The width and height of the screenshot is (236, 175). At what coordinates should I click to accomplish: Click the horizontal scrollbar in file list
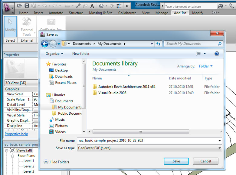pos(141,132)
